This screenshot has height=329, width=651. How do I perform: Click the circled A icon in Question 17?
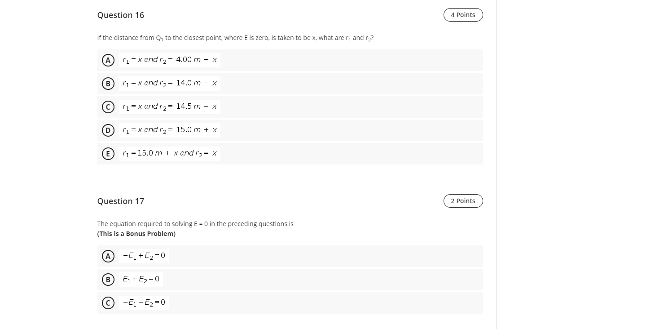[x=108, y=256]
